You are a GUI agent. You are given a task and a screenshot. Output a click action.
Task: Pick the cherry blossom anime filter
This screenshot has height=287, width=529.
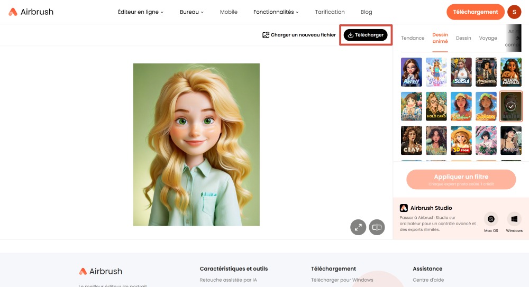coord(486,140)
